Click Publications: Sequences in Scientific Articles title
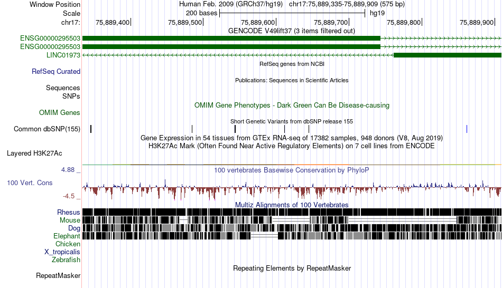 click(x=292, y=80)
